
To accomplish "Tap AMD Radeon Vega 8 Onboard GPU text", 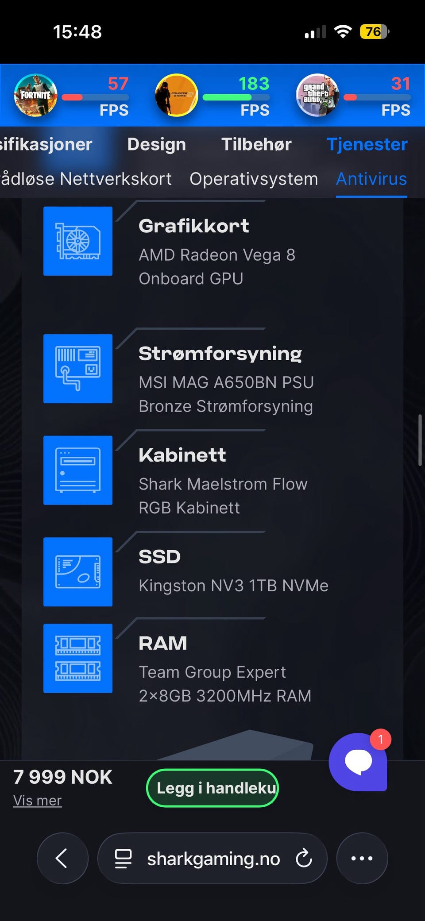I will (x=217, y=267).
